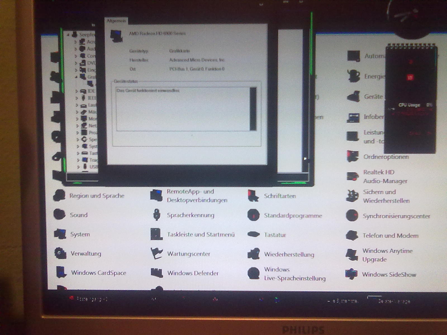
Task: Open the Windows Defender icon
Action: coord(157,273)
